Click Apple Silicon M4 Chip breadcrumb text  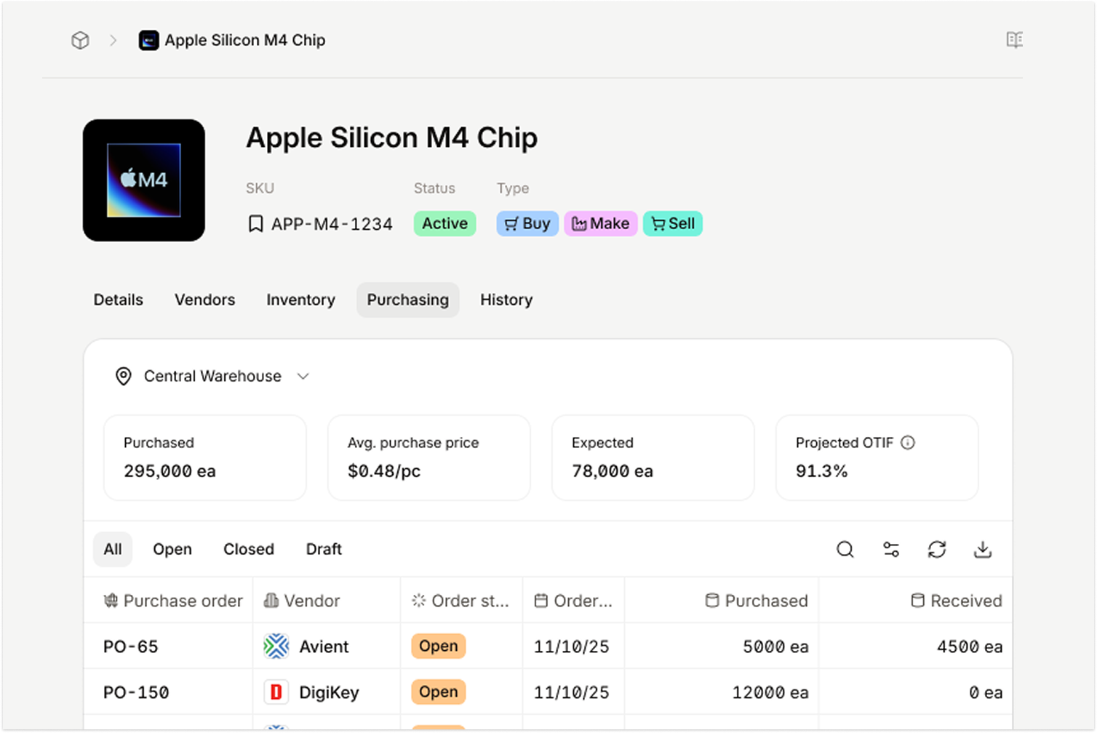tap(245, 41)
